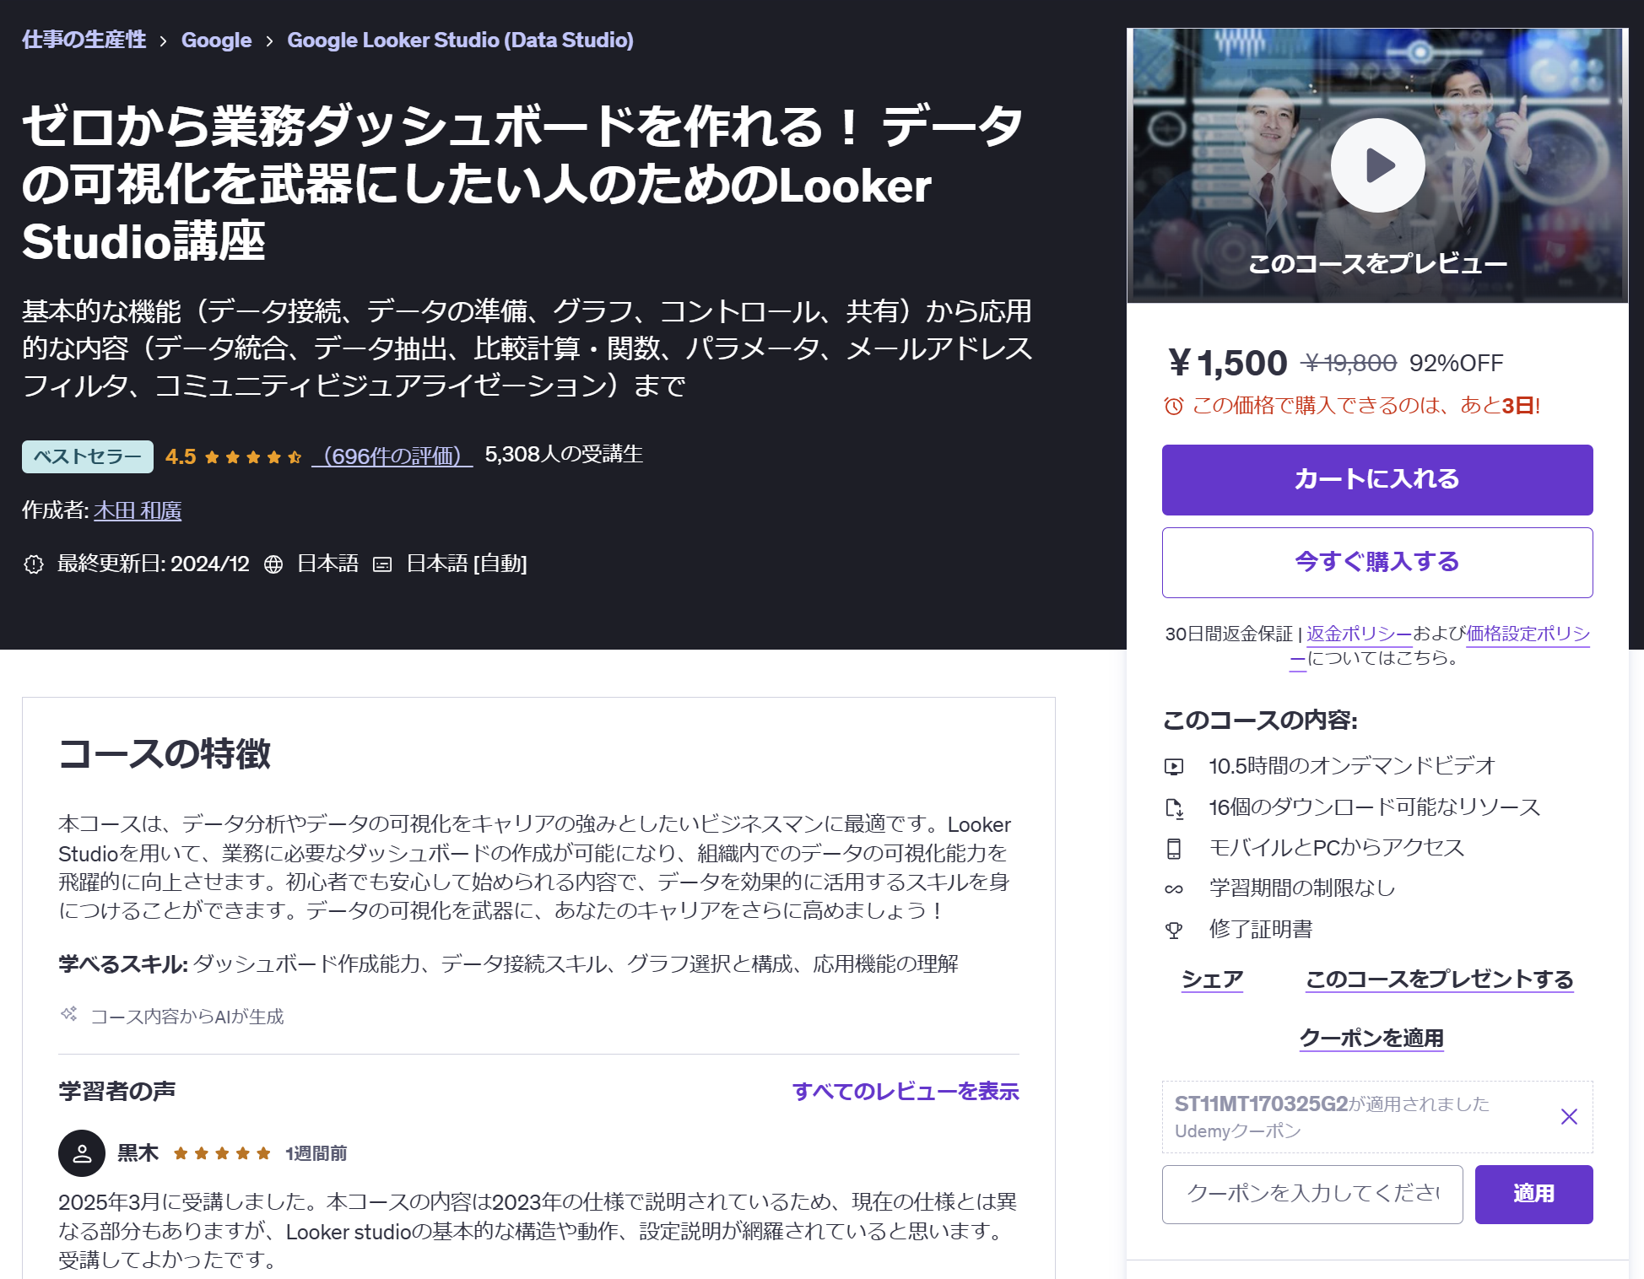The image size is (1644, 1279).
Task: Open すべてのレビューを表示 link
Action: click(x=906, y=1092)
